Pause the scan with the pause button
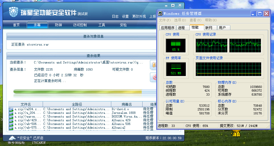274x146 pixels. click(153, 65)
